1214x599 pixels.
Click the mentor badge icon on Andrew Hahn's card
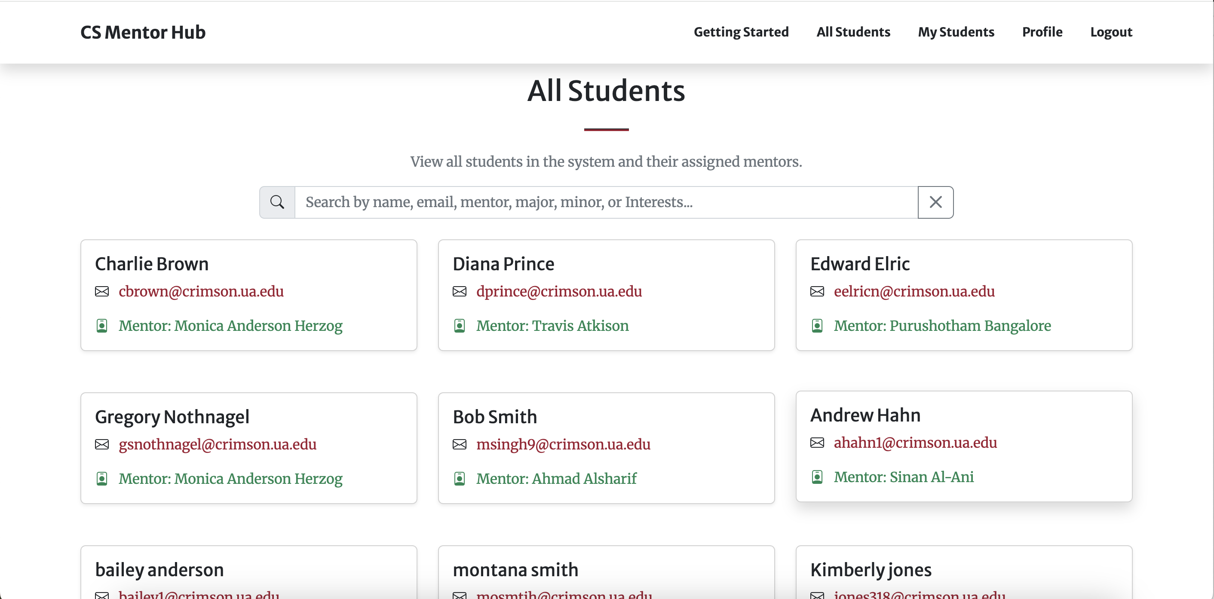817,477
